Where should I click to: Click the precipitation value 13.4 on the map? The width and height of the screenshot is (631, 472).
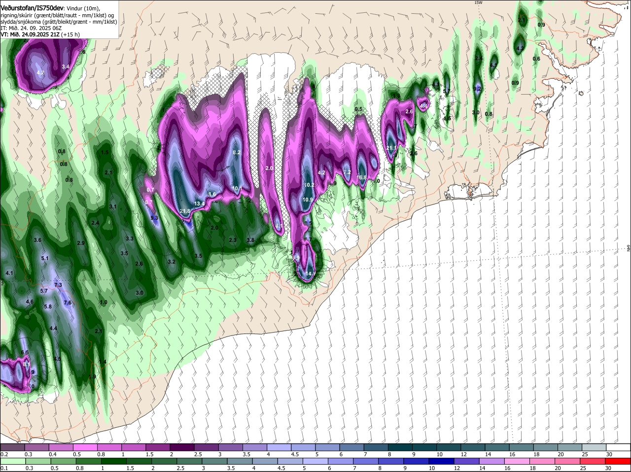tap(199, 203)
